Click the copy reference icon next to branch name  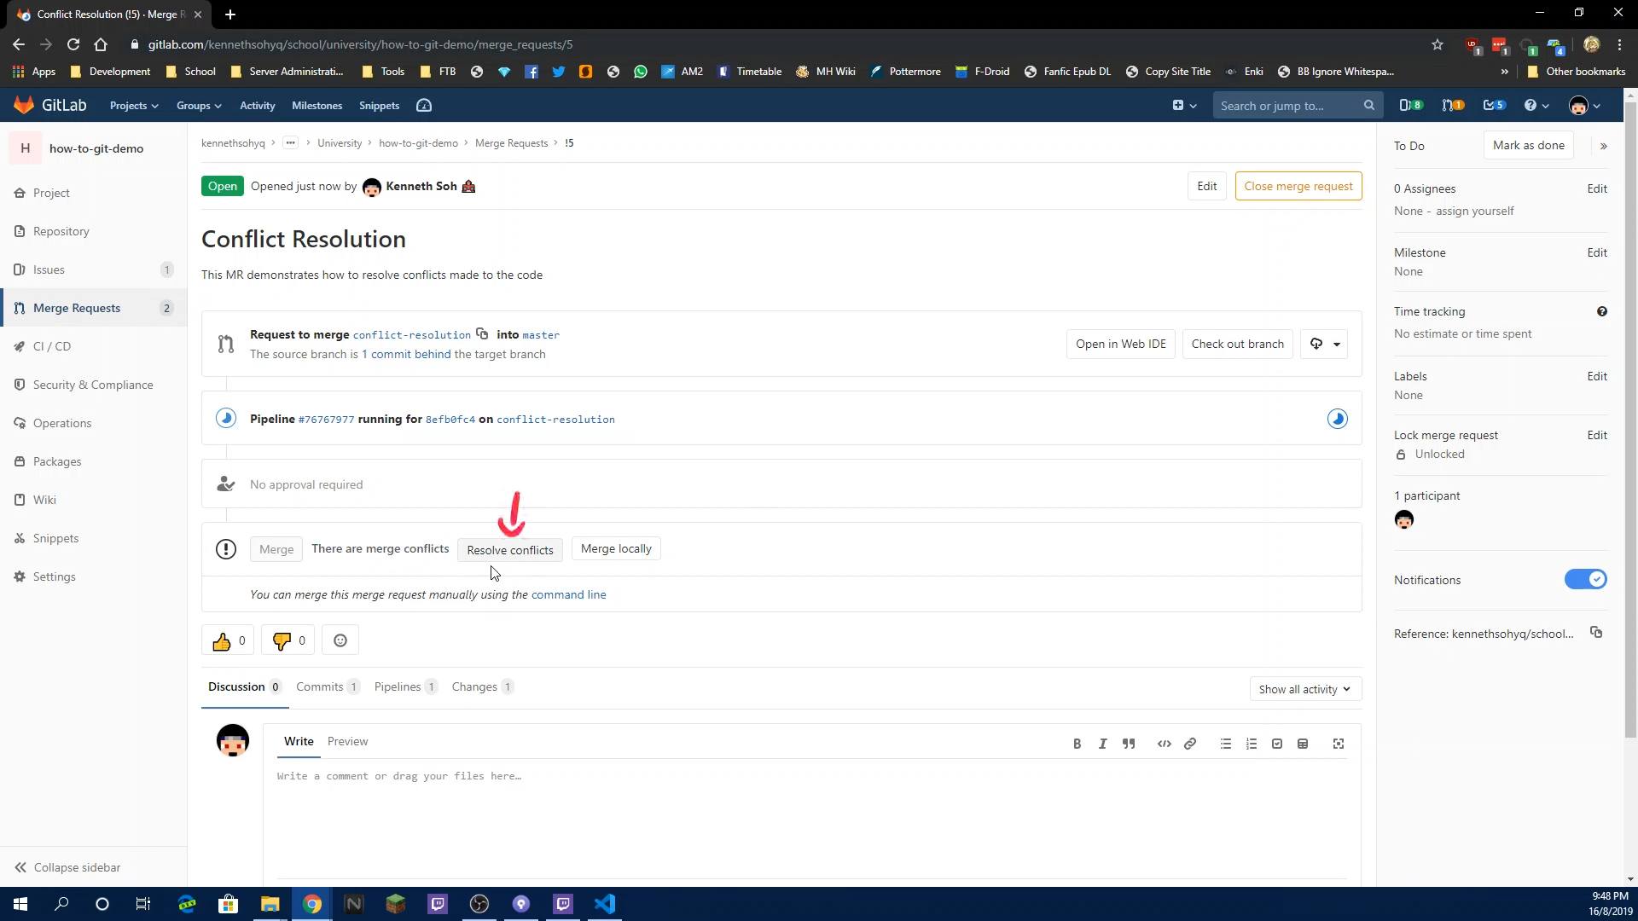tap(483, 334)
